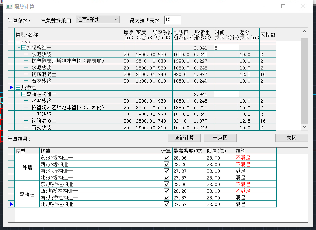Click the scroll up arrow of the parameter table
The height and width of the screenshot is (230, 316).
[x=305, y=32]
